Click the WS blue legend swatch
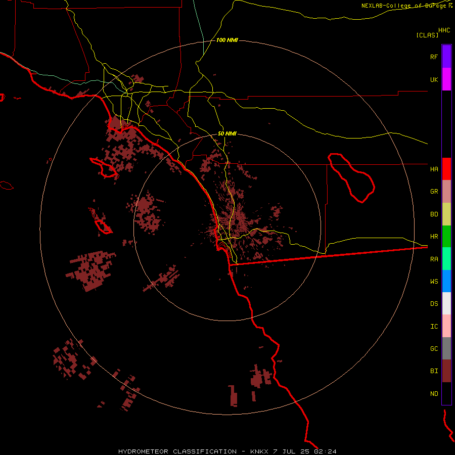Image resolution: width=455 pixels, height=455 pixels. click(x=446, y=281)
